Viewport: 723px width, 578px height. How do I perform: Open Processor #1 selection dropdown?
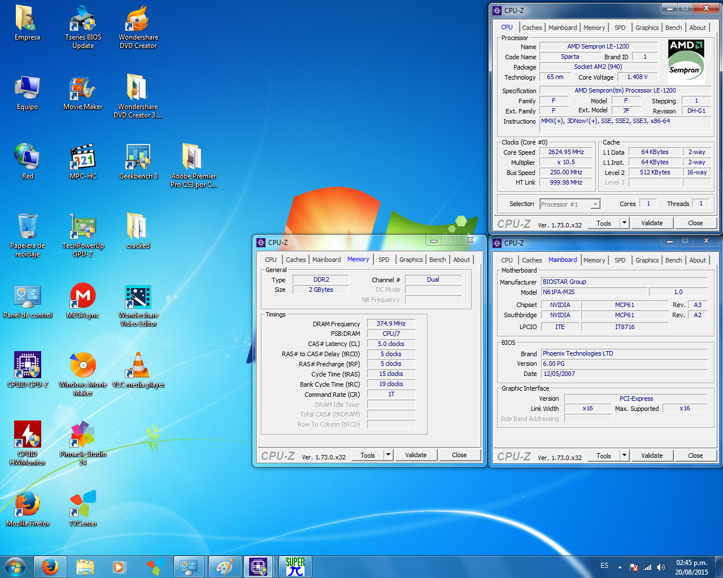pos(569,204)
